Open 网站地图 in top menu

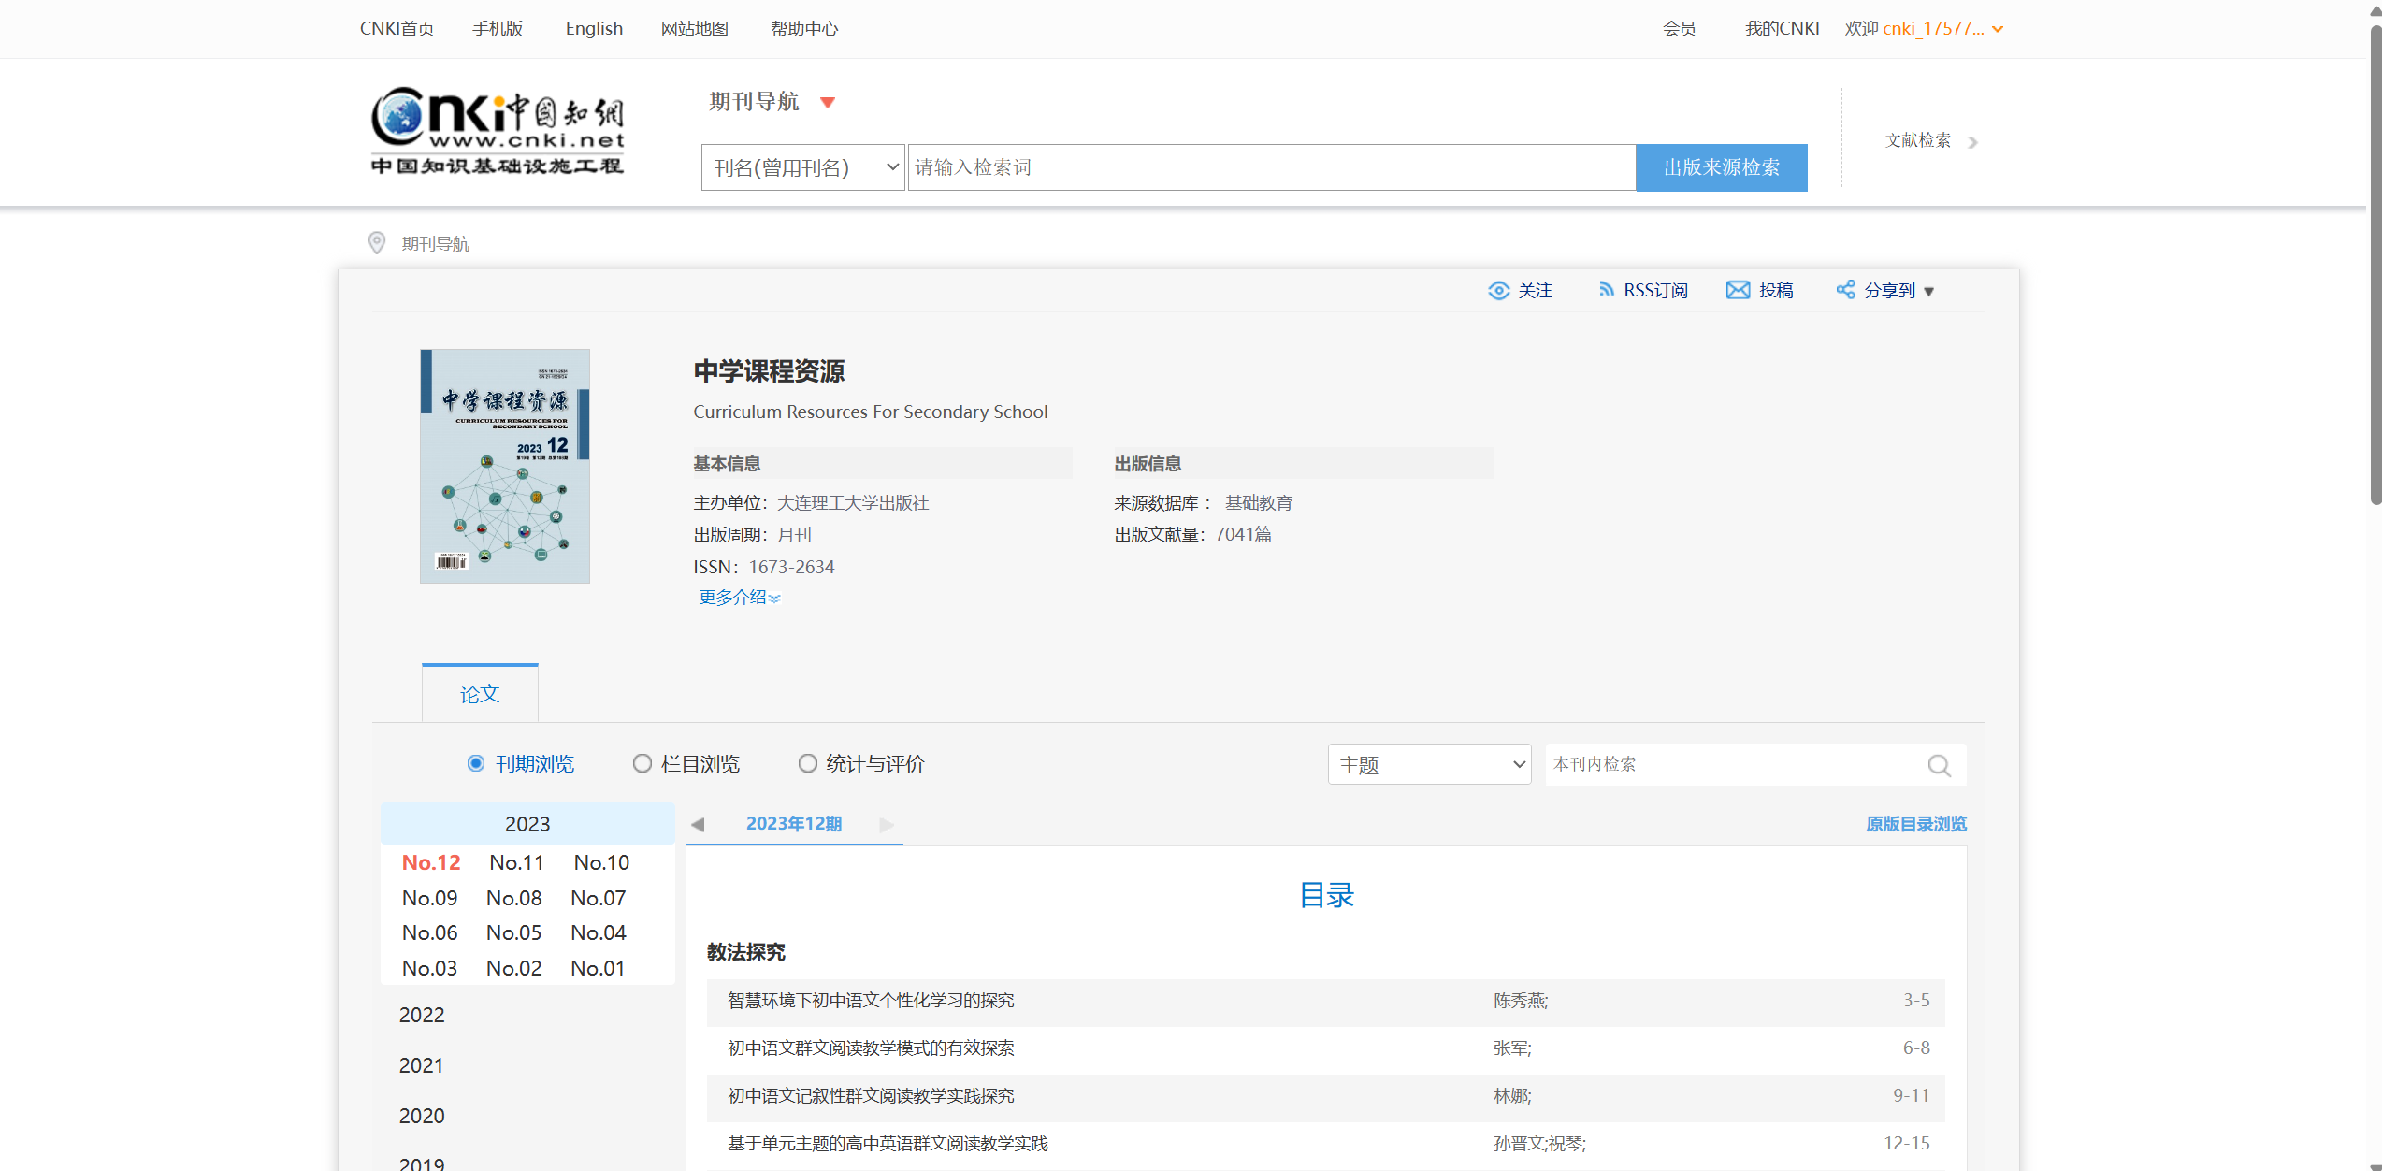695,29
